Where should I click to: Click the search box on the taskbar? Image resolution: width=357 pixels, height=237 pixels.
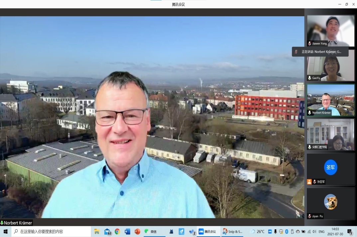tap(52, 231)
